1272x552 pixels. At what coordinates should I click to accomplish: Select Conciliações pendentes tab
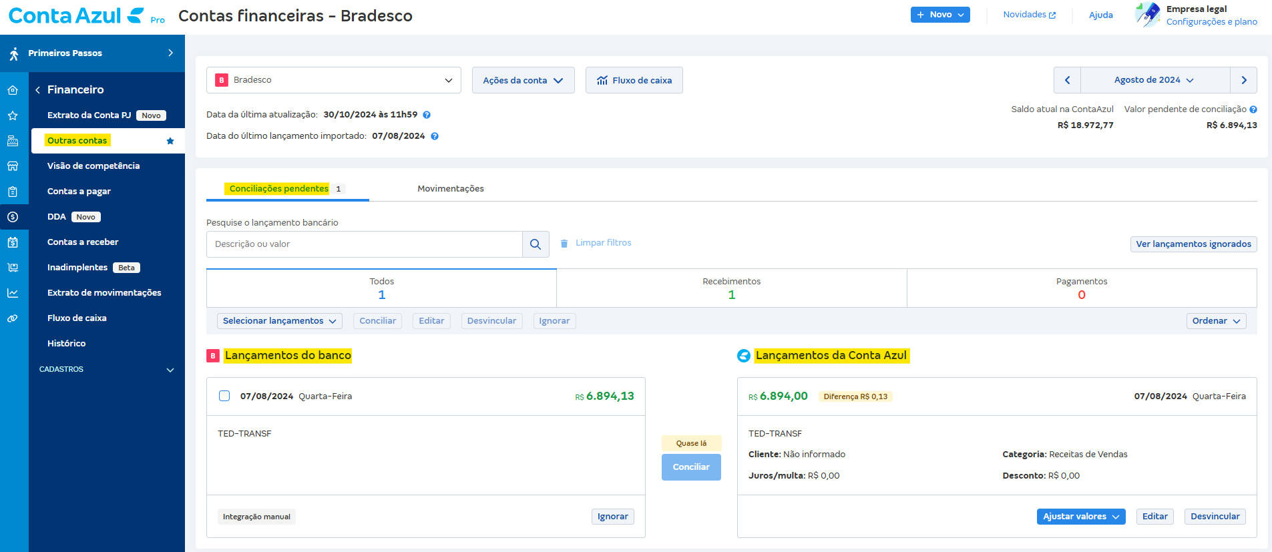tap(287, 189)
